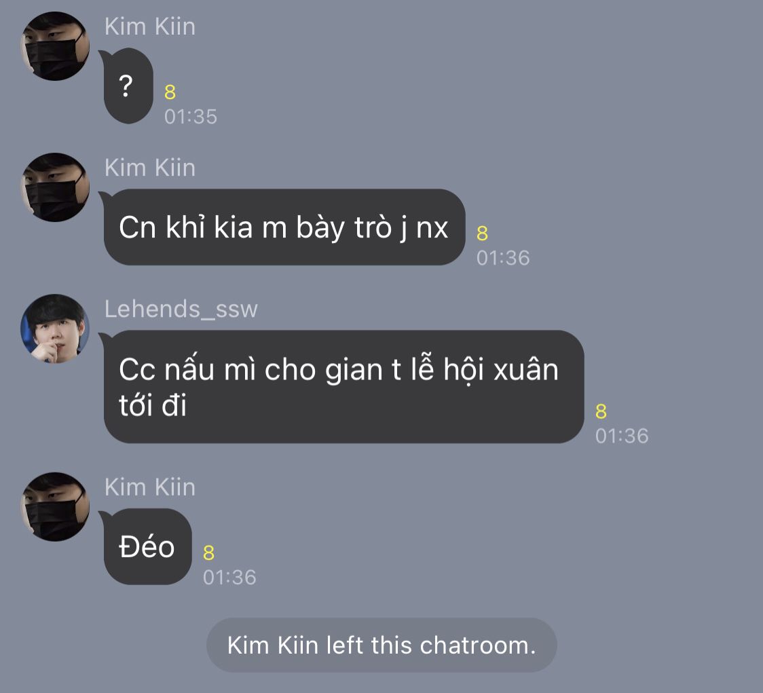Screen dimensions: 763x693
Task: Tap the Kim Kiin name above the "?" message
Action: [150, 26]
